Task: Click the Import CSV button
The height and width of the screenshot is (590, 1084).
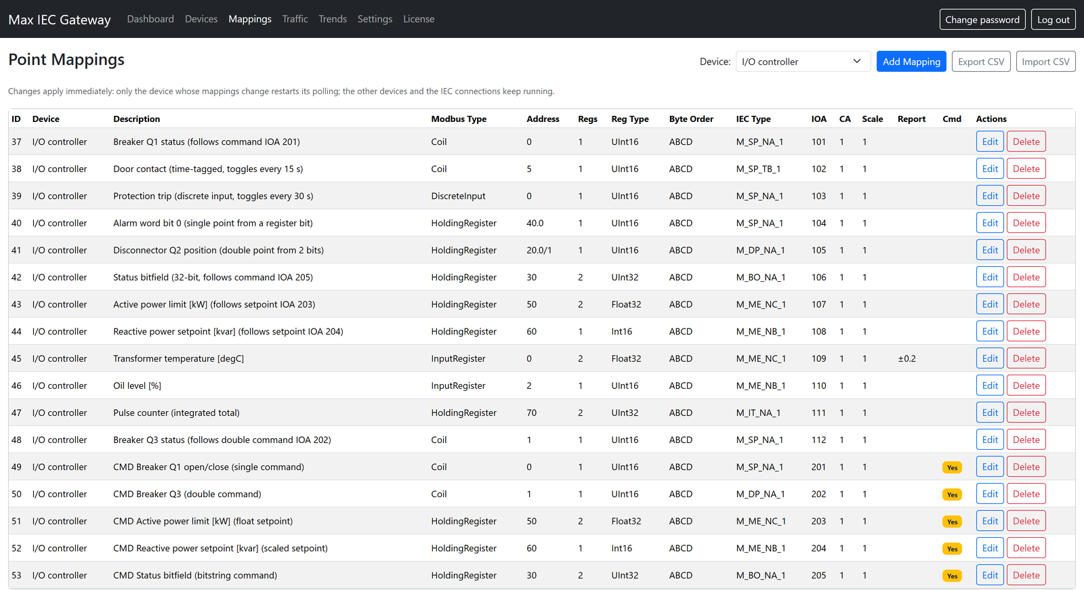Action: coord(1045,62)
